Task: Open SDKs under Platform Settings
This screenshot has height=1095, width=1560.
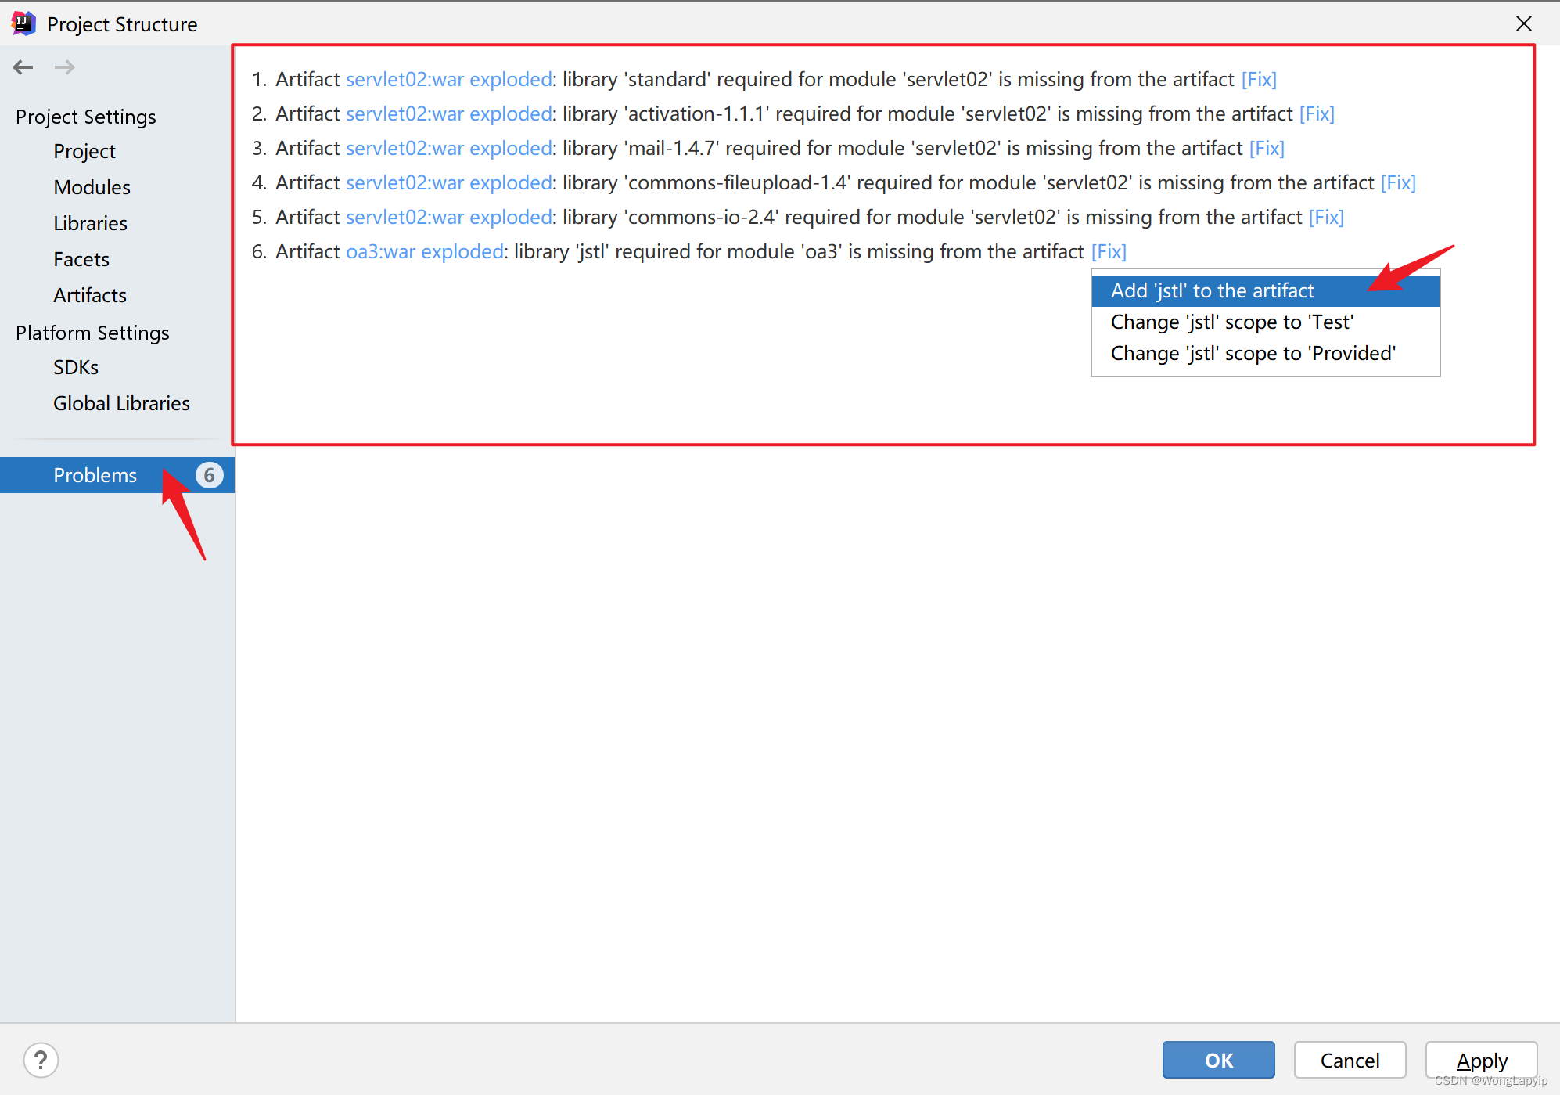Action: coord(76,367)
